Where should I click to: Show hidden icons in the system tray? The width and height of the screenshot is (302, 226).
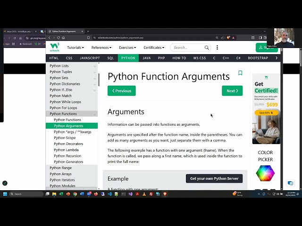[259, 194]
